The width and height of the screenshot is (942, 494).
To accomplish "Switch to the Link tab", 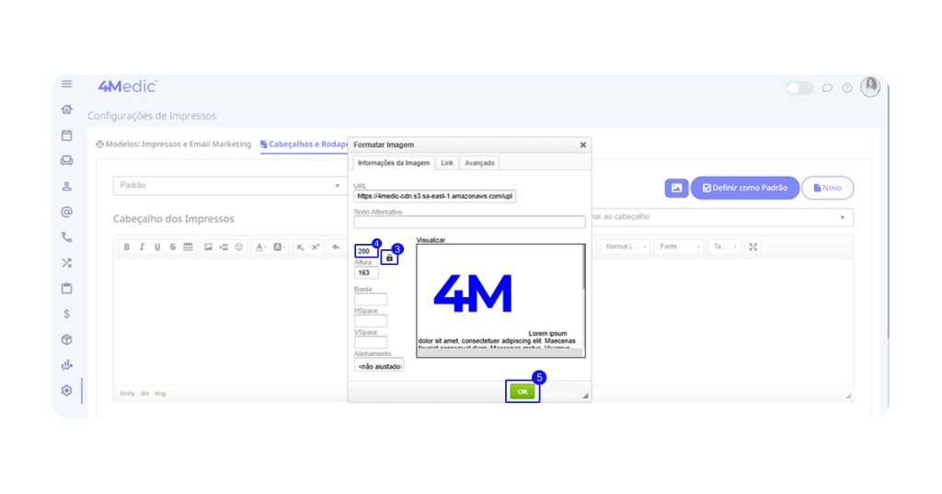I will point(447,163).
